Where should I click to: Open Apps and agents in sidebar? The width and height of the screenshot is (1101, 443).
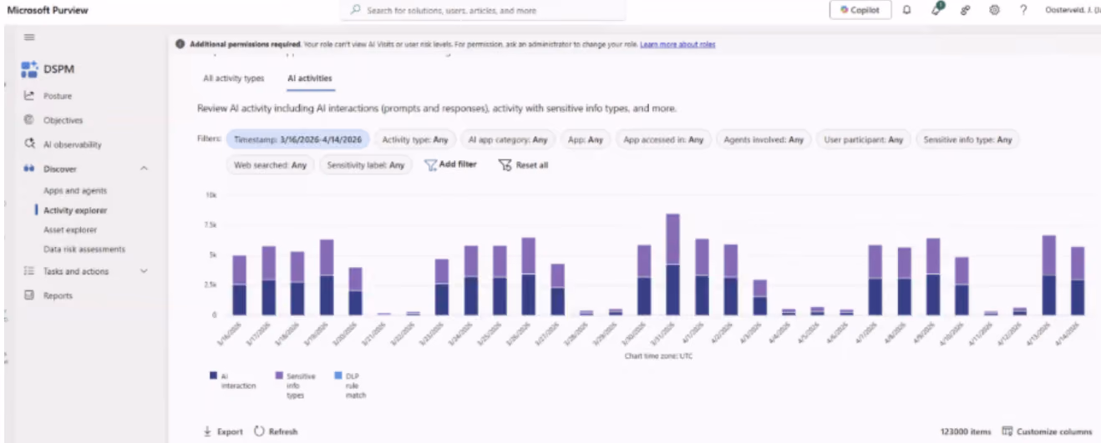tap(75, 191)
